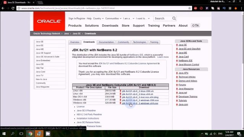Screen dimensions: 244x137
Task: Open the Downloads main menu
Action: click(110, 25)
